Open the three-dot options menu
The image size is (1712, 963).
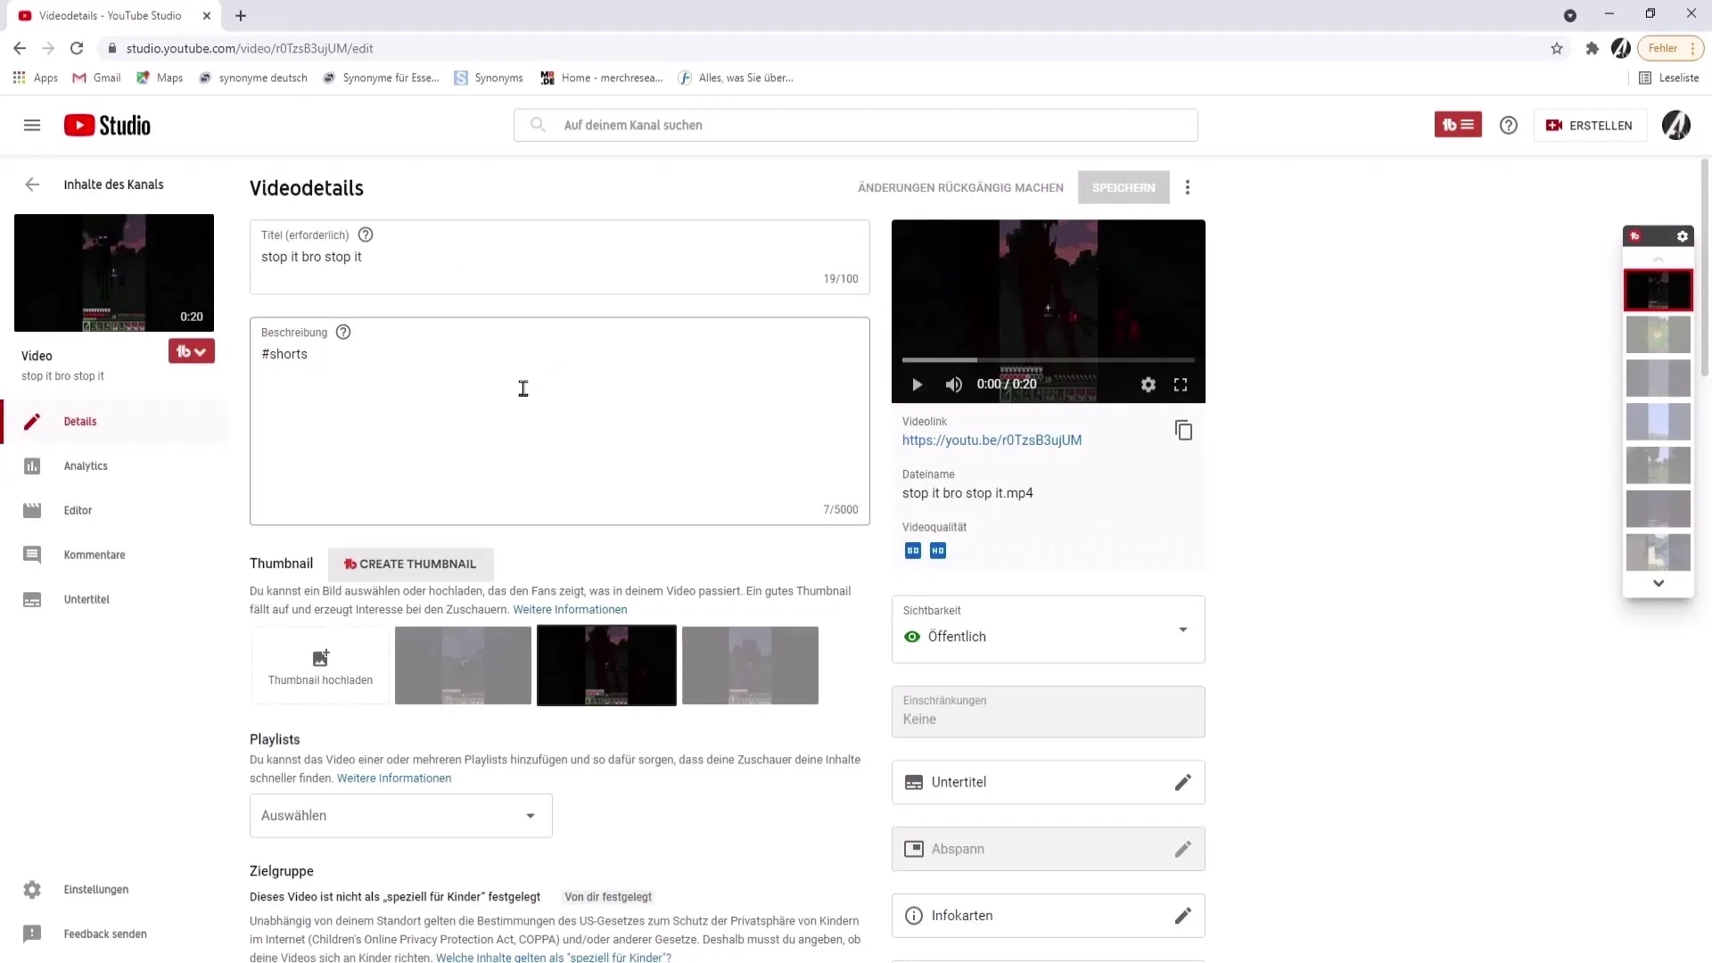[x=1188, y=188]
